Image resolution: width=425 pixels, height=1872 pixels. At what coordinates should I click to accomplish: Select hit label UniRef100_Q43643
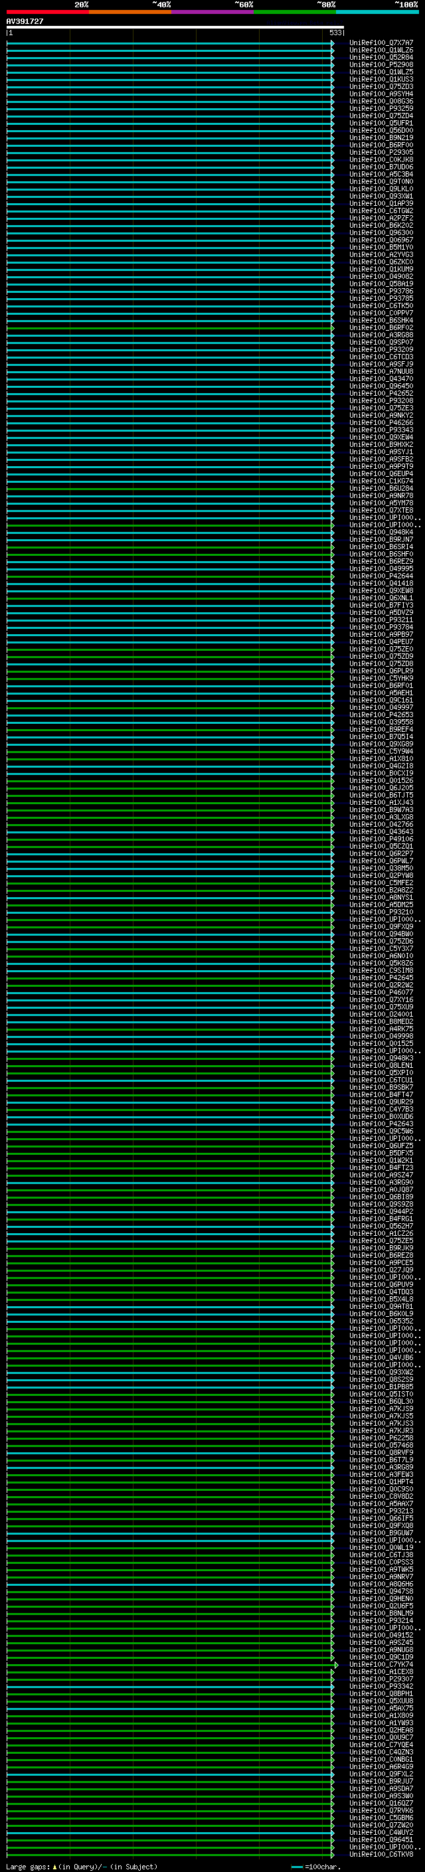pyautogui.click(x=381, y=831)
